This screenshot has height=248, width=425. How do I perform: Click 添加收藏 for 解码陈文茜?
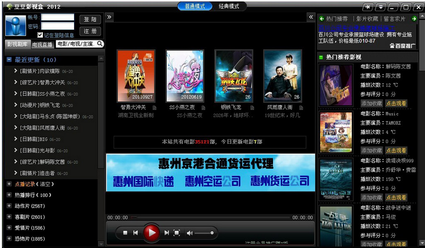pos(371,103)
